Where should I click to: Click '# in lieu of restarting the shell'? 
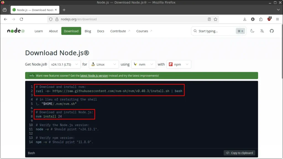(66, 99)
